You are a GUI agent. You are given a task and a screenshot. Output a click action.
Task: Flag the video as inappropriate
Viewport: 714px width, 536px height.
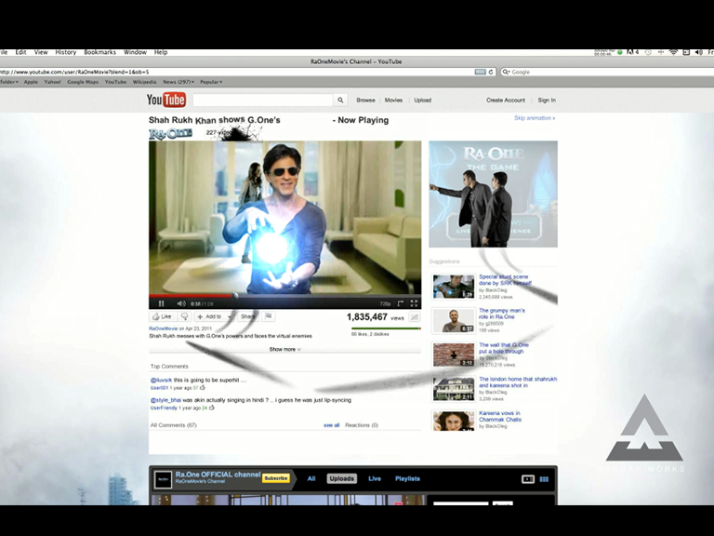[269, 316]
